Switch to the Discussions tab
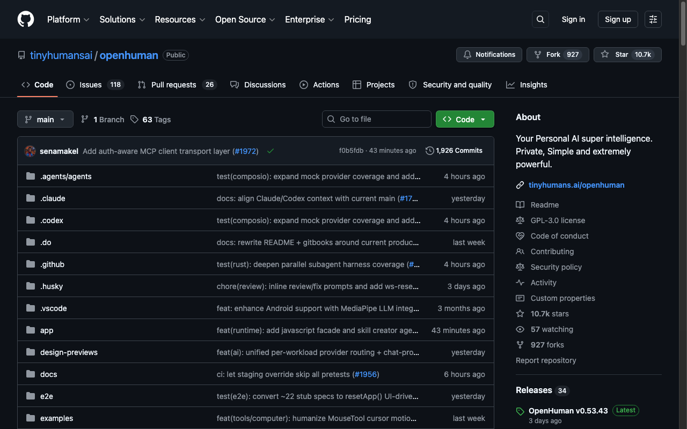The image size is (687, 429). click(x=258, y=85)
